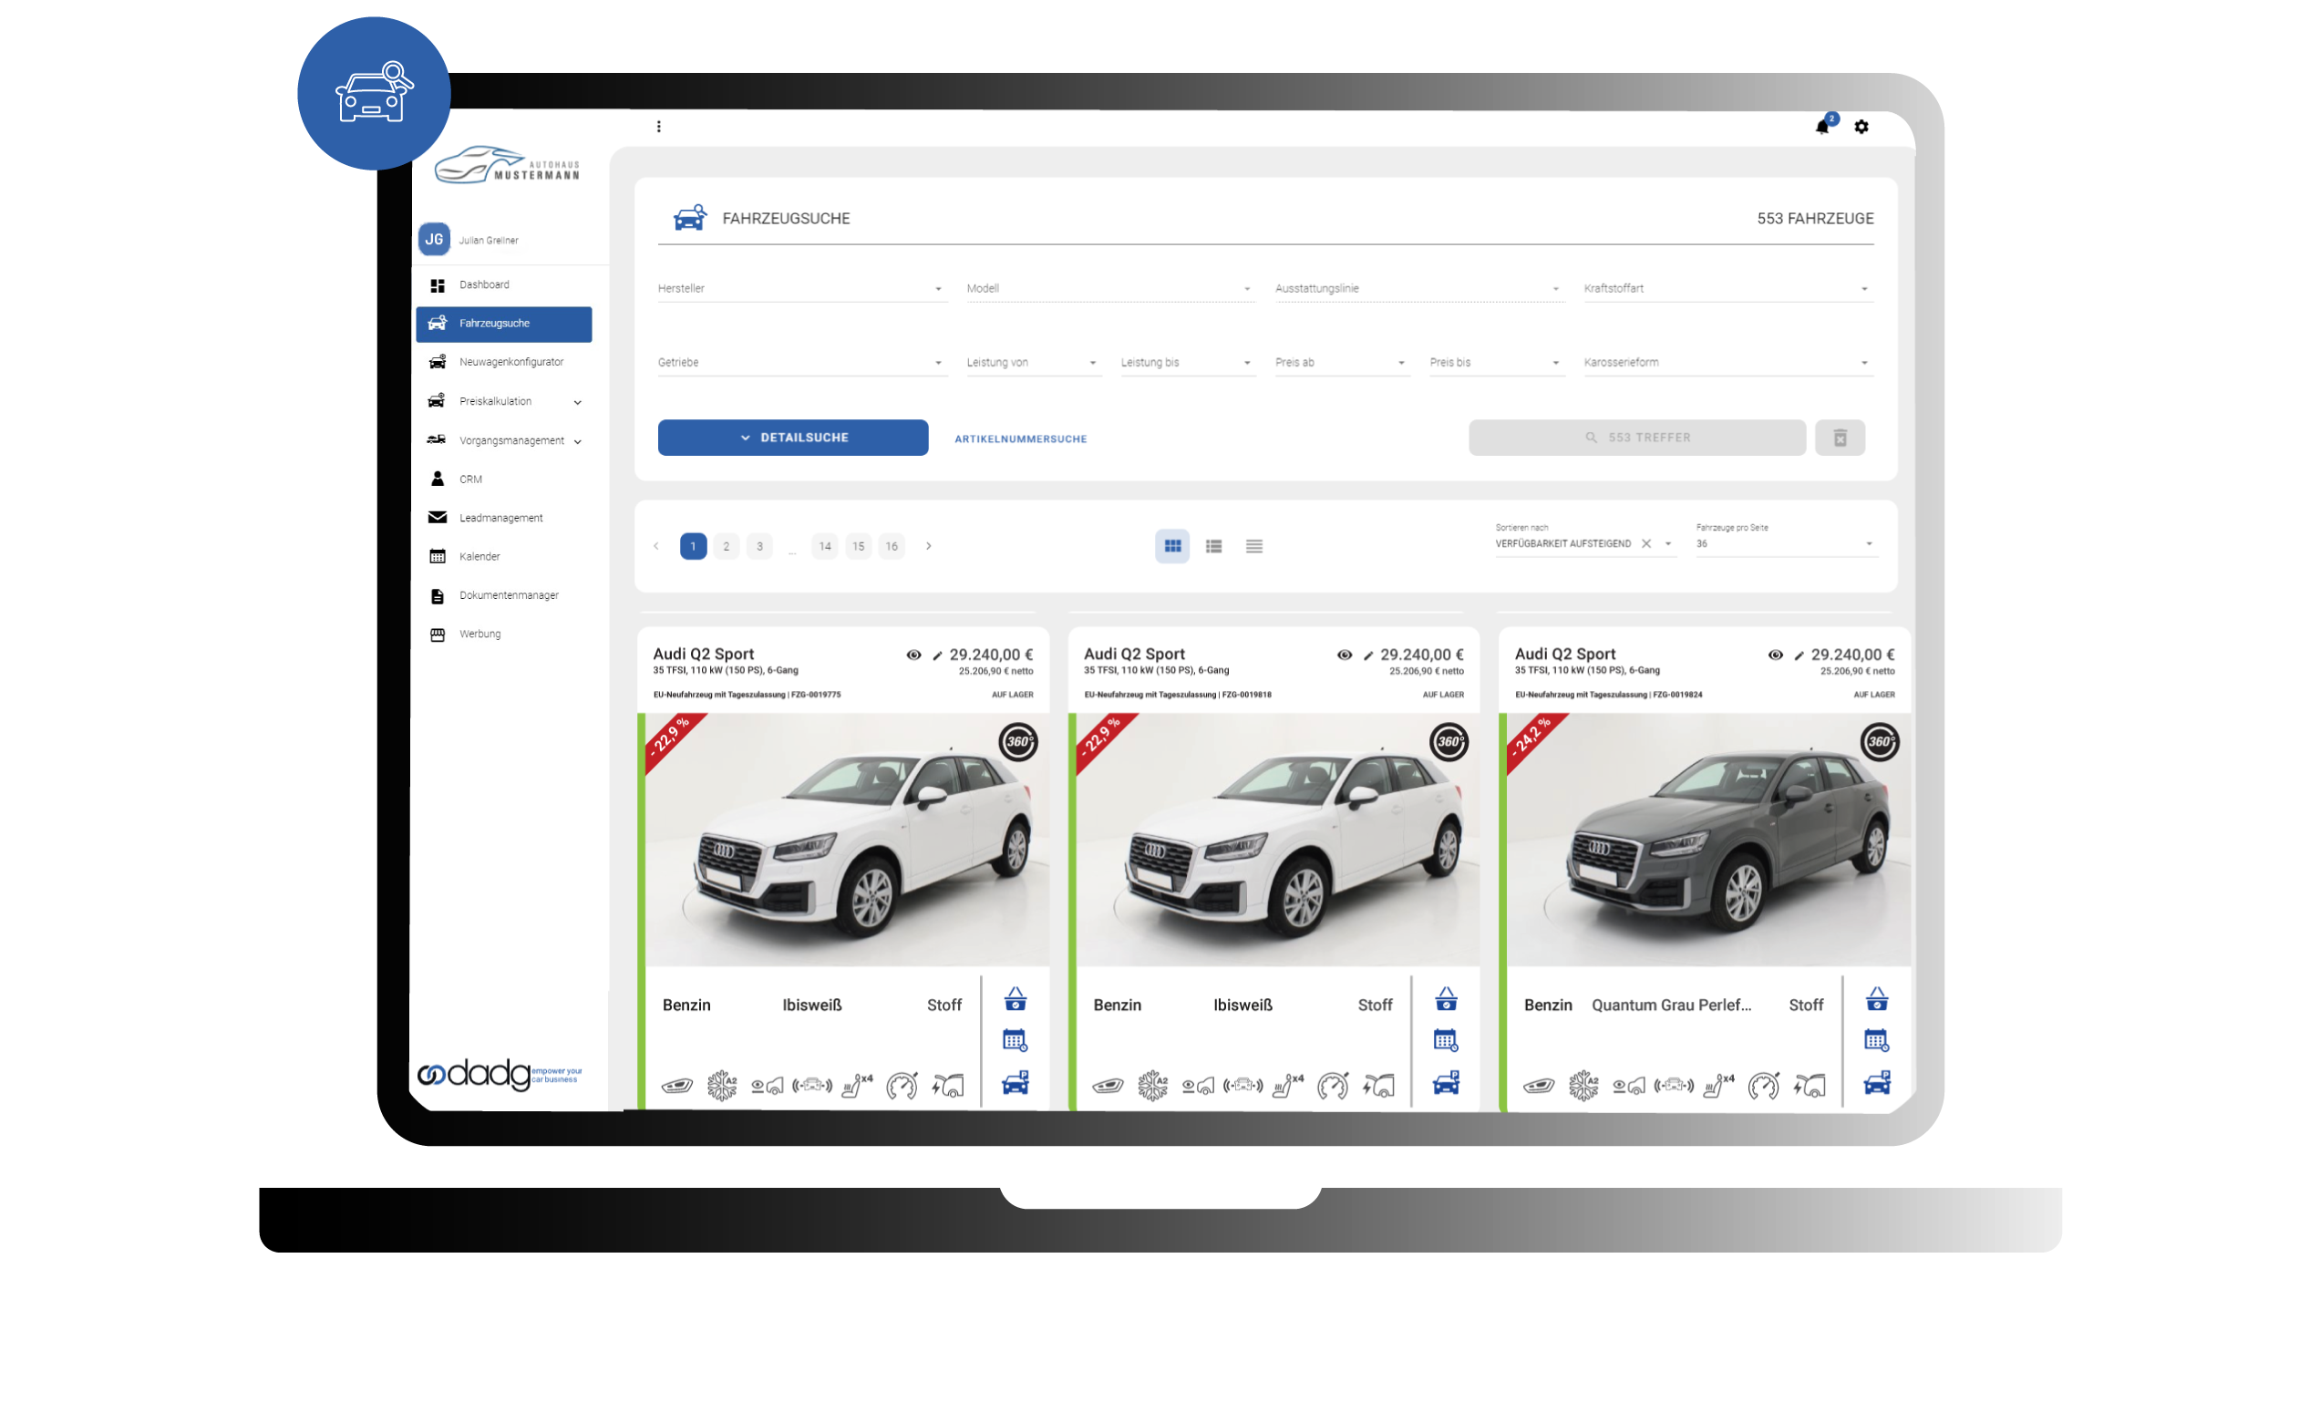Open calendar icon on grey Audi Q2

[x=1877, y=1040]
